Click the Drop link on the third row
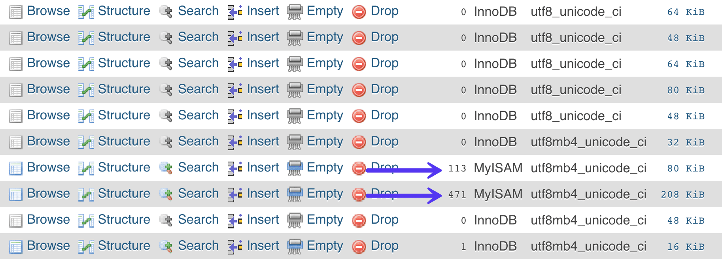 click(x=385, y=63)
